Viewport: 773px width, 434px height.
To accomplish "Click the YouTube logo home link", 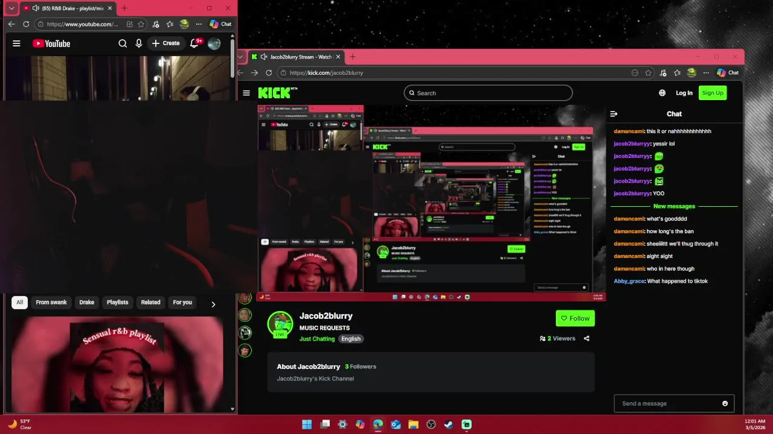I will tap(51, 43).
